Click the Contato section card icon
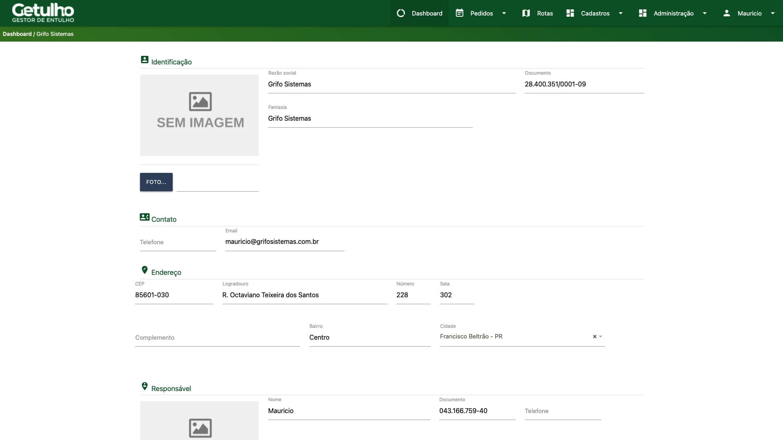 (145, 217)
